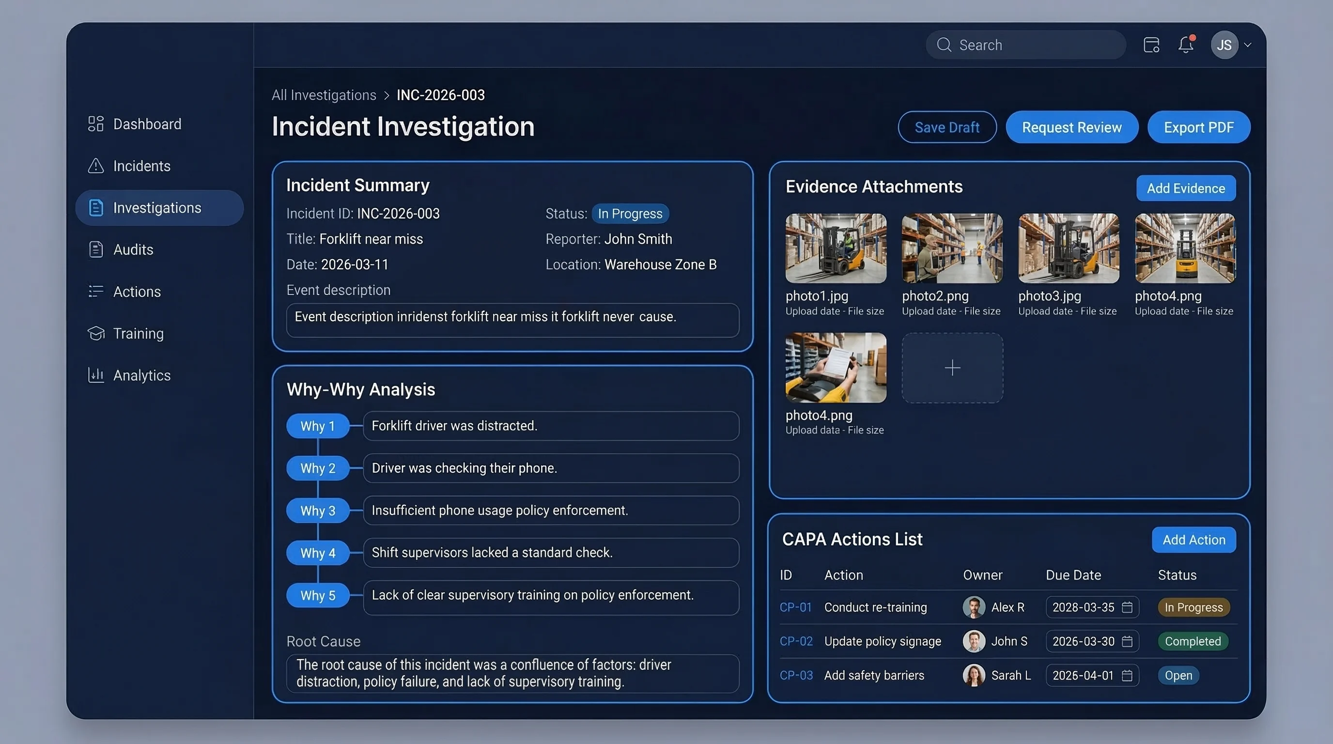The height and width of the screenshot is (744, 1333).
Task: Click the Save Draft button
Action: click(x=947, y=127)
